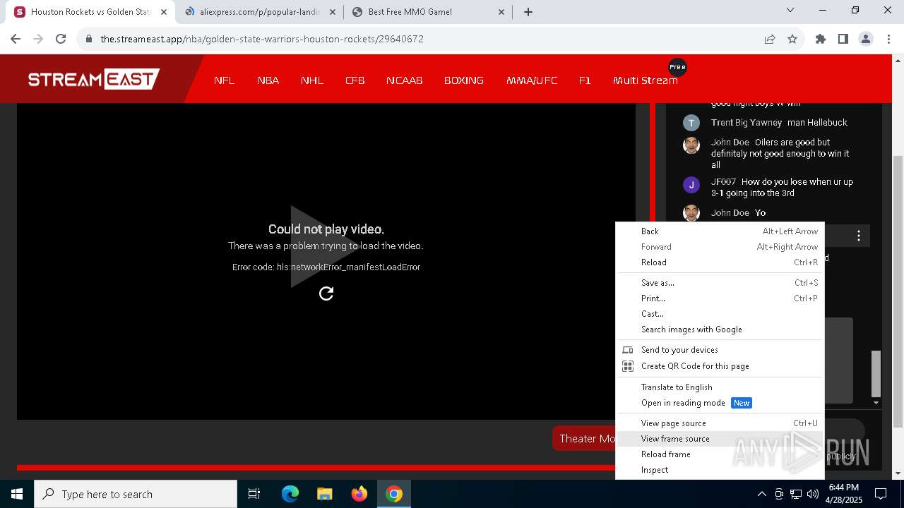The height and width of the screenshot is (508, 904).
Task: Click the taskbar search box
Action: [x=136, y=494]
